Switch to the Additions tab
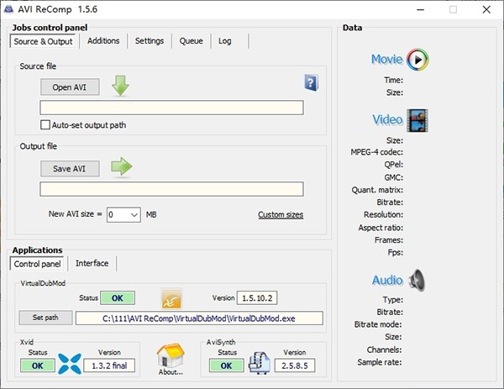Viewport: 504px width, 389px height. [103, 40]
